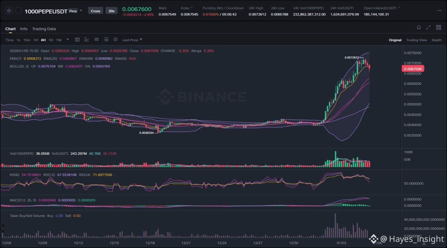Expand chart to fullscreen view
Screen dimensions: 447x248
tap(428, 28)
